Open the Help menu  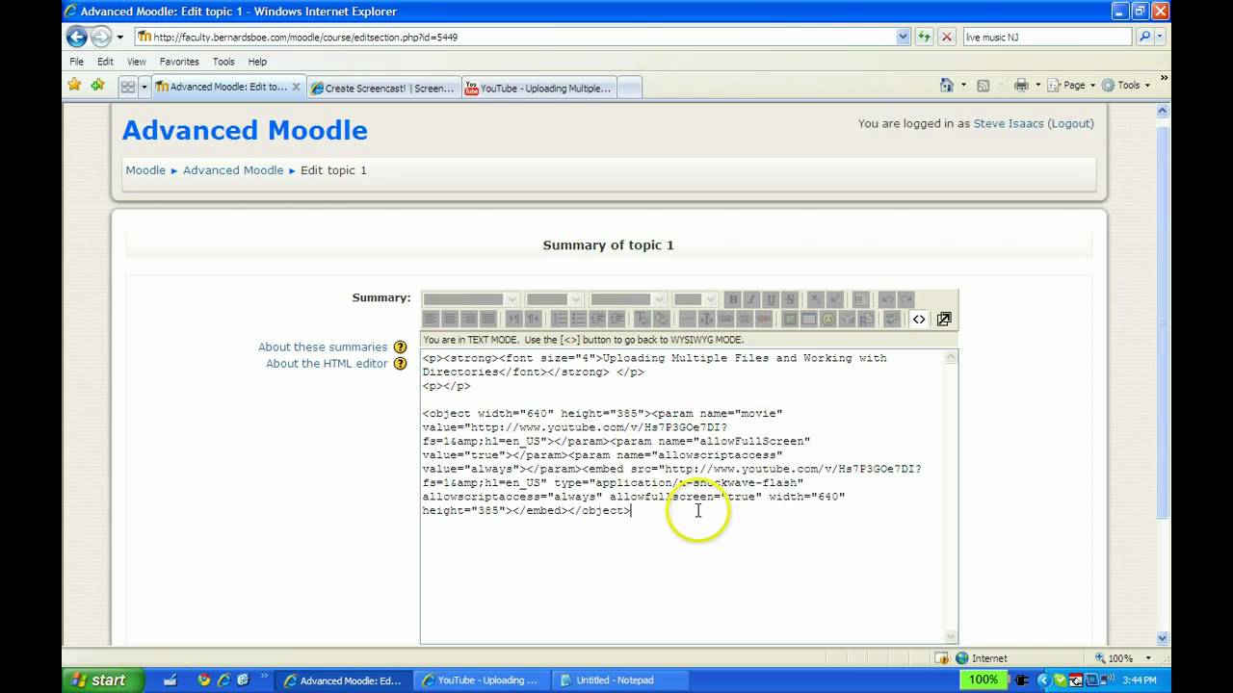coord(257,62)
